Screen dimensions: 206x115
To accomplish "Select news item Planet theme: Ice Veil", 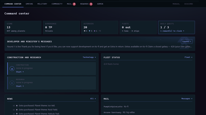I will point(37,106).
